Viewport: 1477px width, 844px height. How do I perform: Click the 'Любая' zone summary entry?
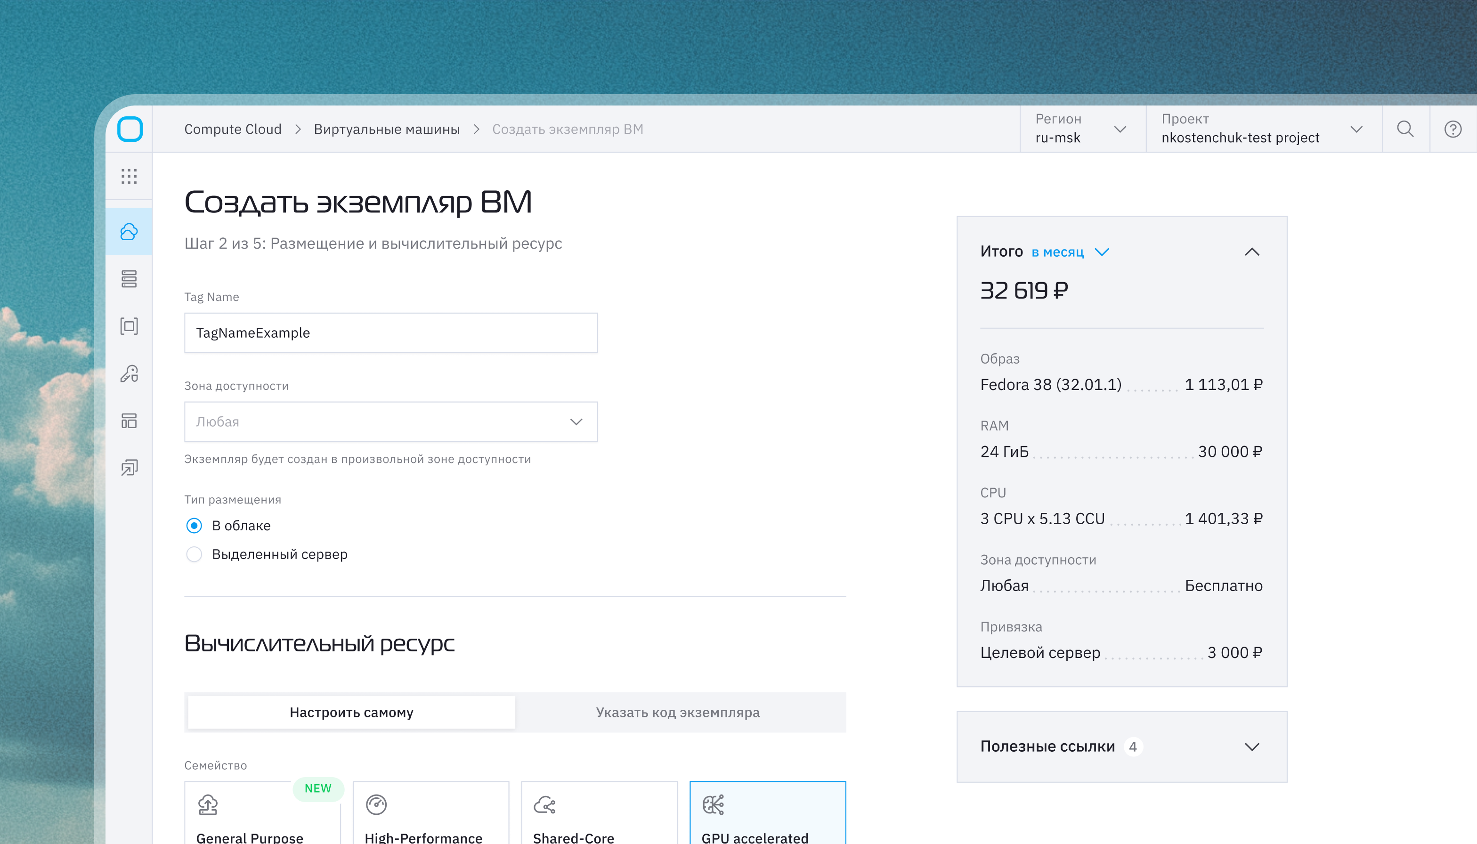(x=1004, y=585)
